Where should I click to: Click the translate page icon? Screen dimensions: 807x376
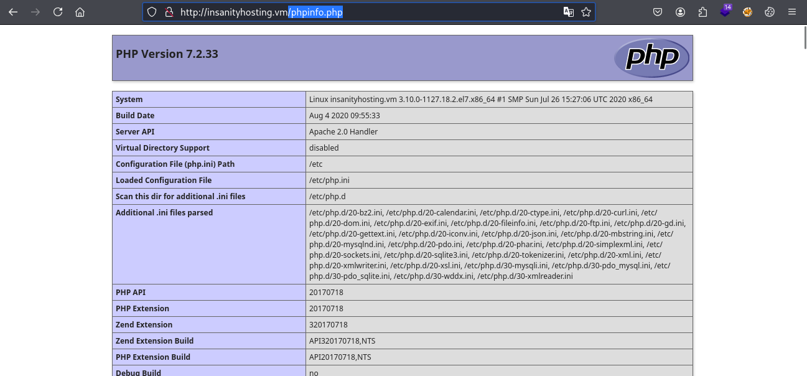pyautogui.click(x=568, y=12)
